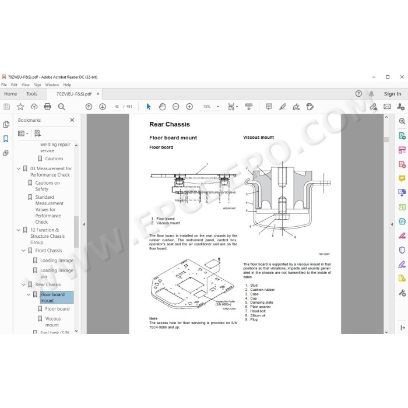Go to previous page arrow
408x408 pixels.
[x=89, y=107]
